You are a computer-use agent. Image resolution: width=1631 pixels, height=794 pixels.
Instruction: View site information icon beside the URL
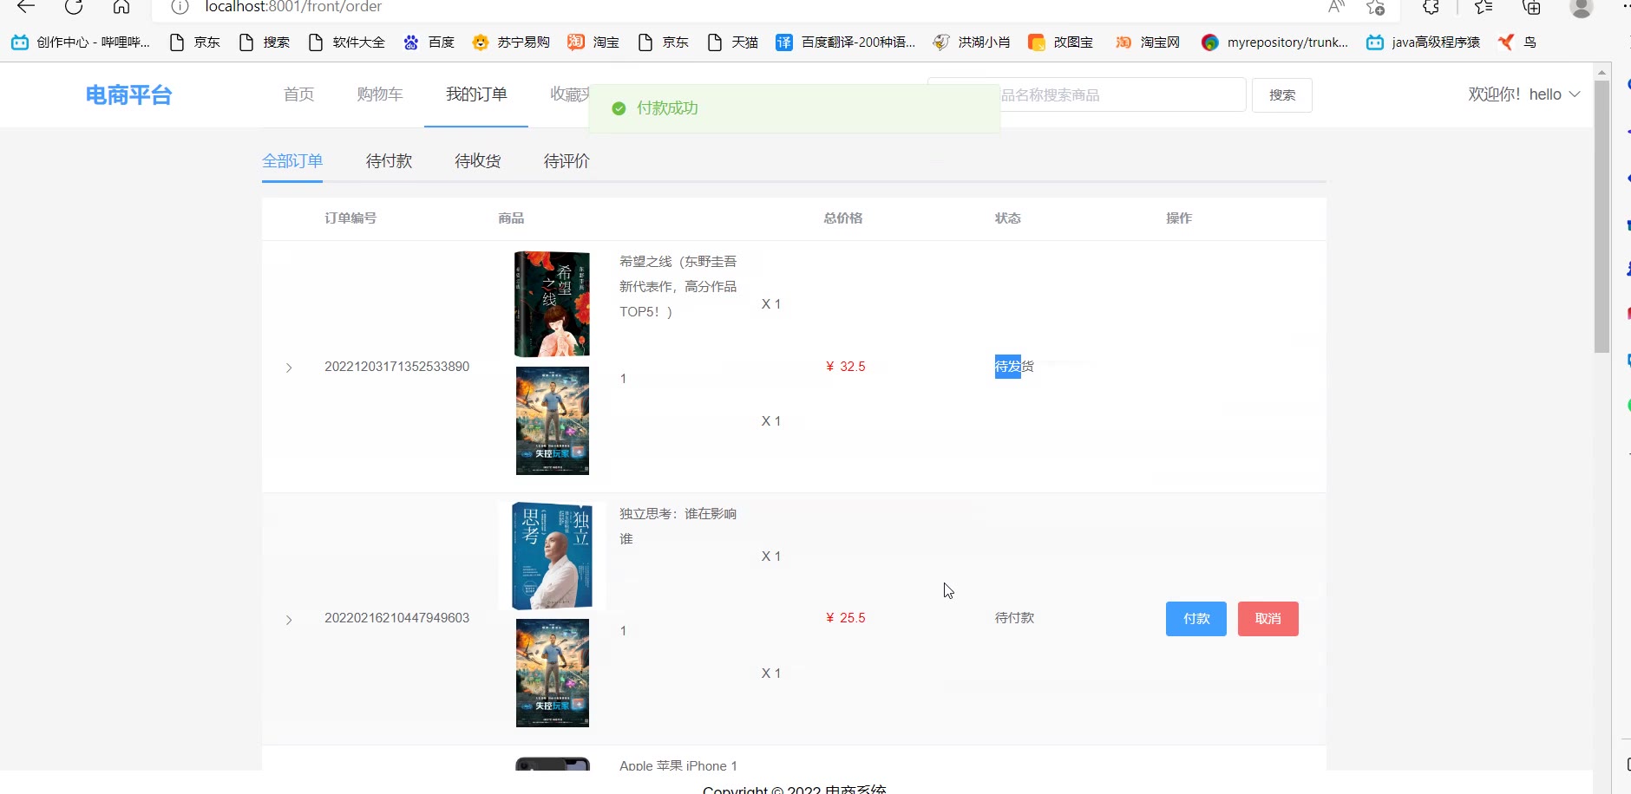(180, 7)
